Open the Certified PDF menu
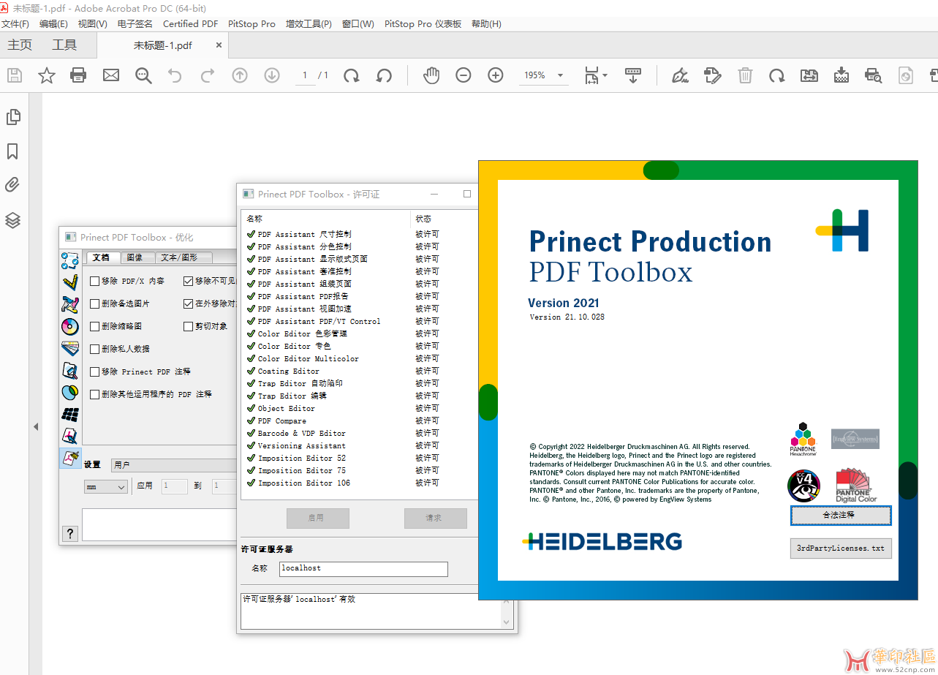Viewport: 938px width, 675px height. coord(190,23)
